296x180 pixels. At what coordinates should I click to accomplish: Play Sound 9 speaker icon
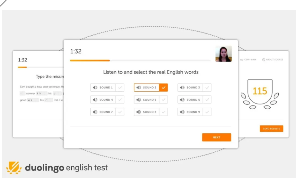[x=182, y=112]
